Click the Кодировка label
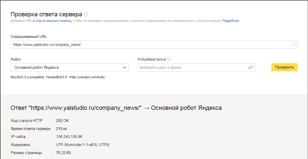 tap(20, 145)
